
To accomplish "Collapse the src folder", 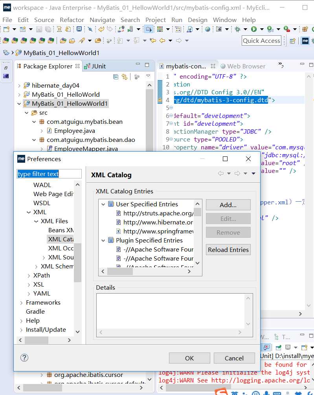I will [x=27, y=113].
